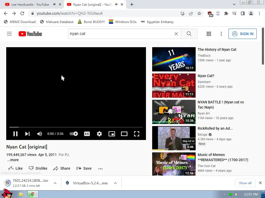The image size is (265, 198).
Task: Skip to next video in player
Action: click(x=27, y=134)
